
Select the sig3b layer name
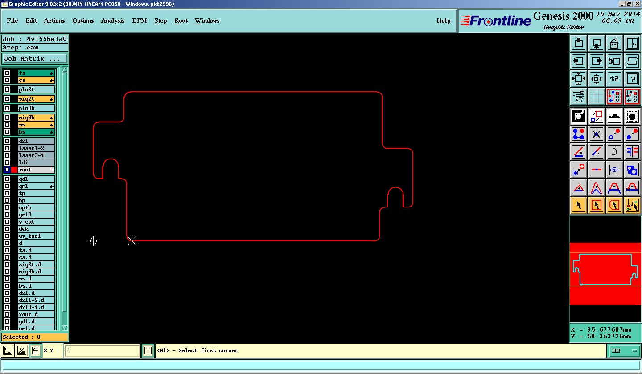pyautogui.click(x=36, y=118)
